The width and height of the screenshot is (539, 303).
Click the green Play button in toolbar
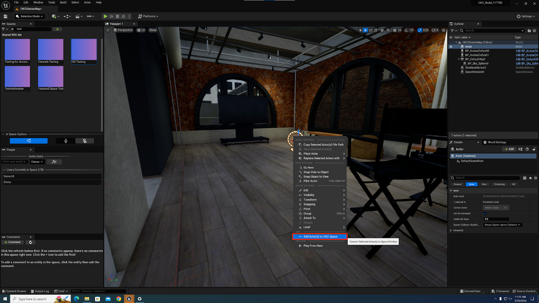tap(105, 16)
